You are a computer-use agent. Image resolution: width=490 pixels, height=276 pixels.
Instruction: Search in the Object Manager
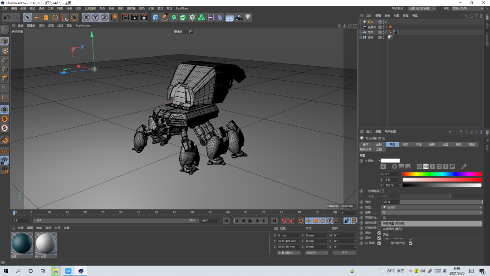click(x=466, y=15)
